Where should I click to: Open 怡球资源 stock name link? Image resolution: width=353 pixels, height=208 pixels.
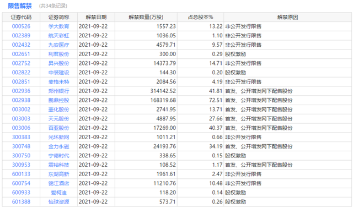click(59, 201)
